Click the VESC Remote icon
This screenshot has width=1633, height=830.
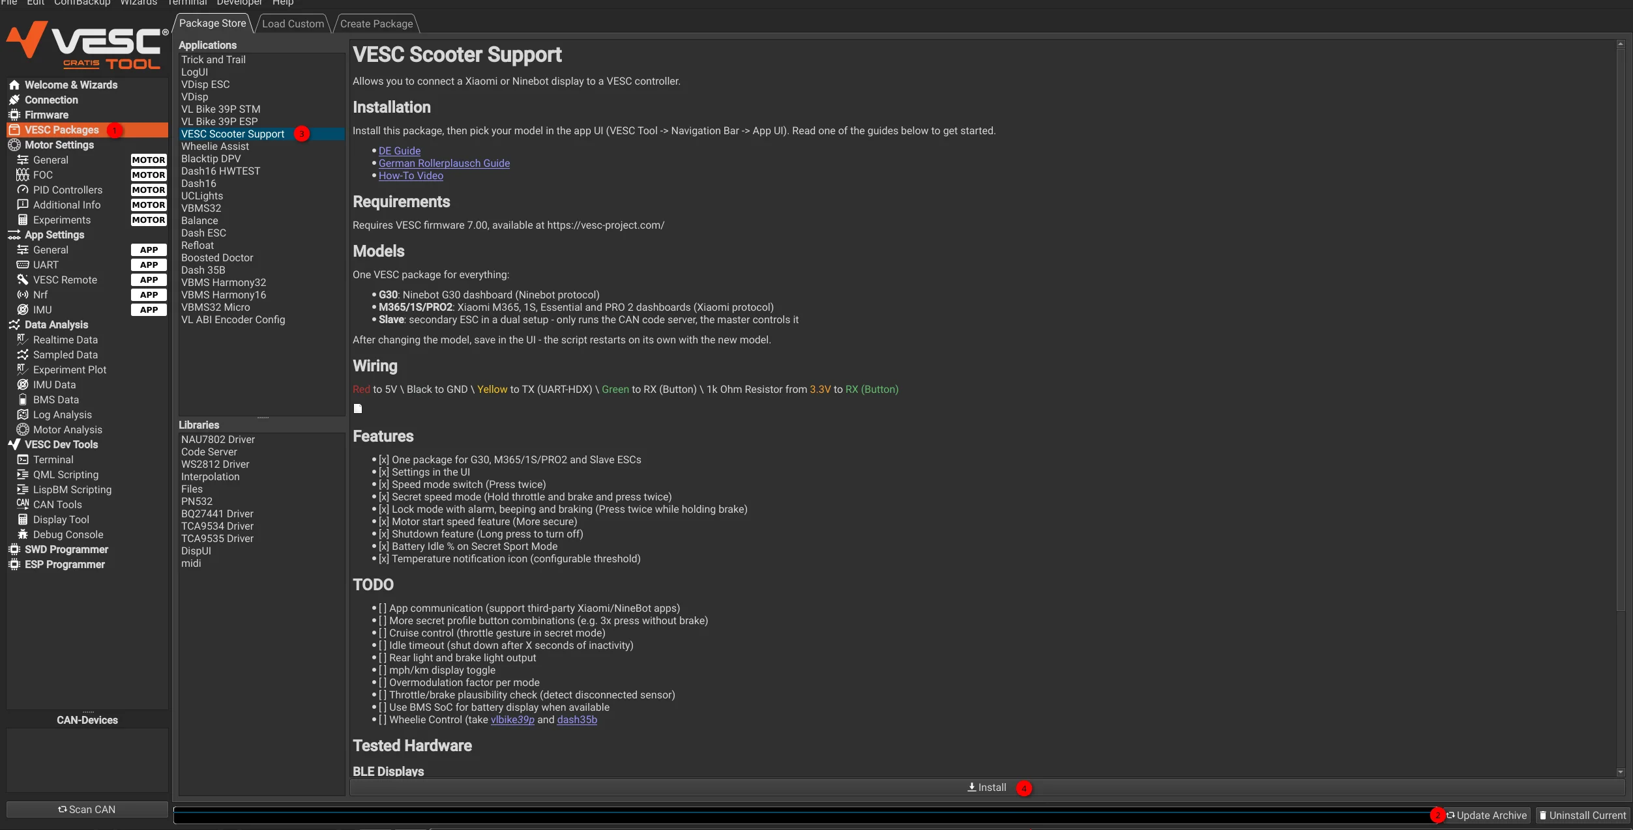[23, 280]
